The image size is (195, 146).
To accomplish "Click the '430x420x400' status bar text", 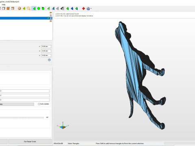I will coord(58,144).
